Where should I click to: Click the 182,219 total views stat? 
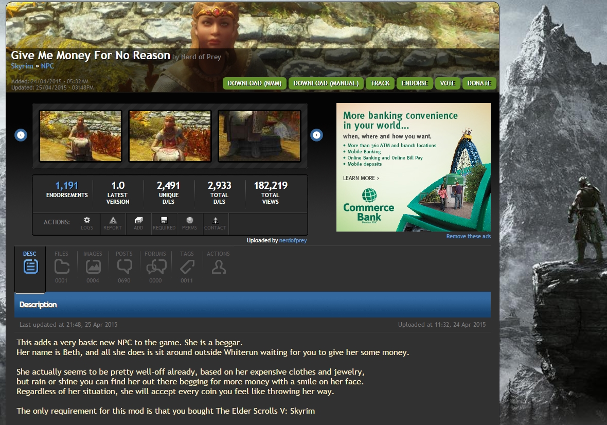pyautogui.click(x=271, y=192)
